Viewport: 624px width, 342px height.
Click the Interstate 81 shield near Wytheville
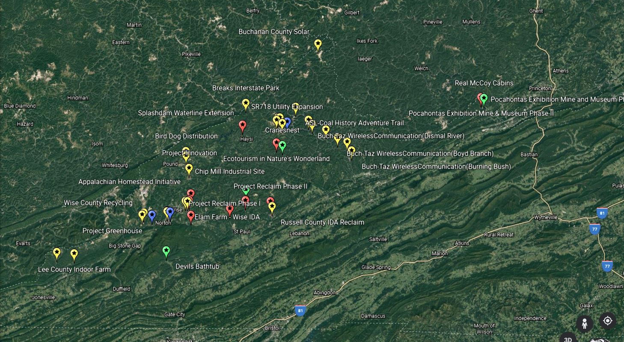(602, 213)
